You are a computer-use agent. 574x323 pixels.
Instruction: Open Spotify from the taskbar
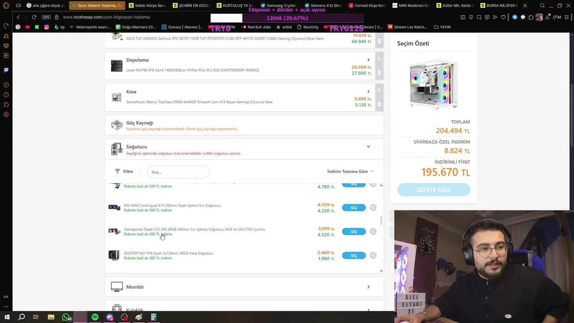point(95,317)
